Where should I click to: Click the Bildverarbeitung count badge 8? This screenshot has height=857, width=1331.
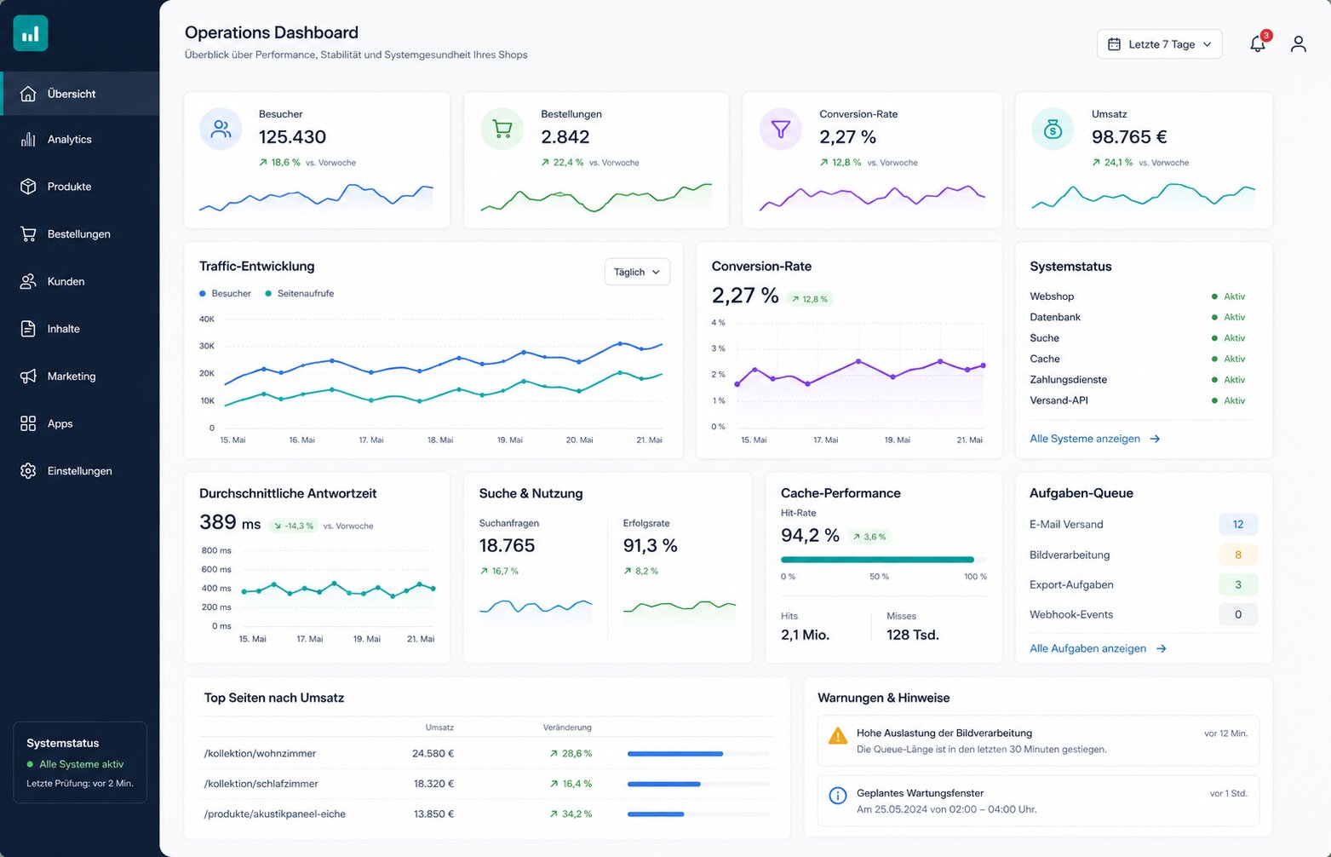click(x=1238, y=555)
